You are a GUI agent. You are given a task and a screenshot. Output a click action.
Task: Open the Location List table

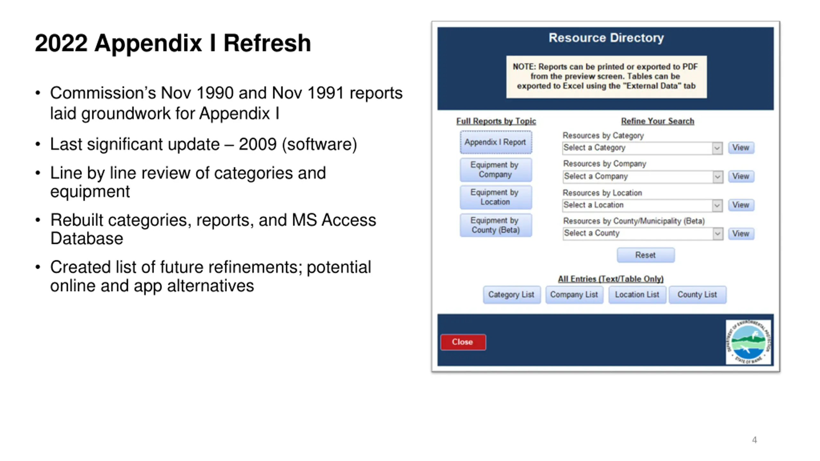click(637, 295)
